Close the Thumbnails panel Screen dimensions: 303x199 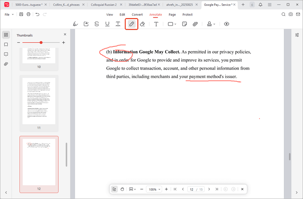[x=65, y=35]
